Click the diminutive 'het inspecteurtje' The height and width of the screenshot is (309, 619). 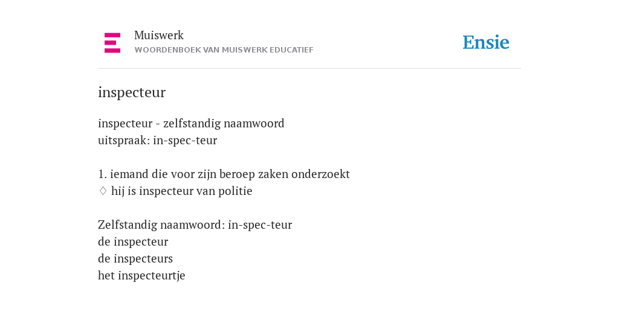click(x=141, y=275)
